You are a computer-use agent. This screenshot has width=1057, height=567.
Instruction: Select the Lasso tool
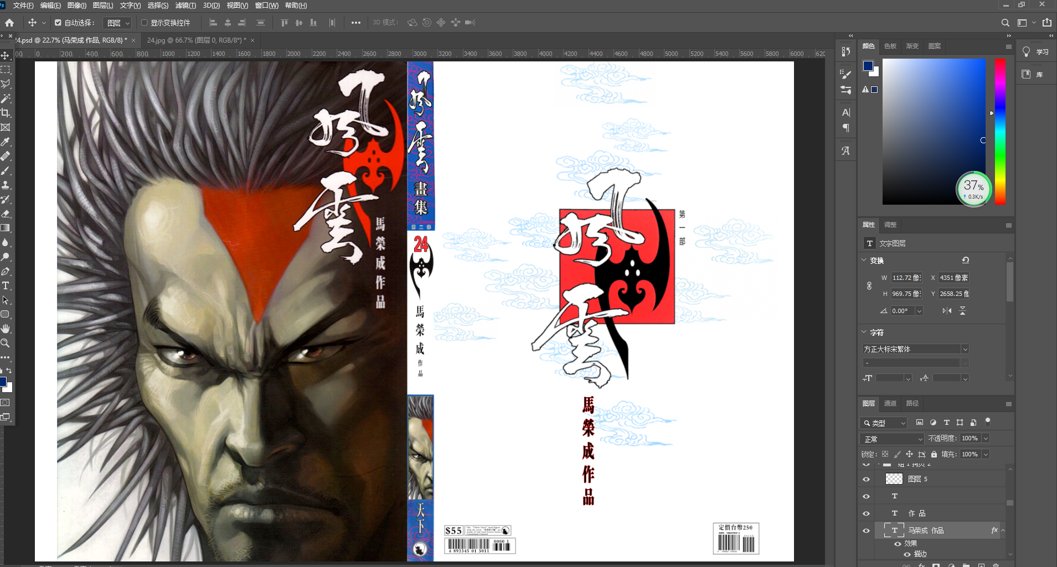pyautogui.click(x=6, y=84)
